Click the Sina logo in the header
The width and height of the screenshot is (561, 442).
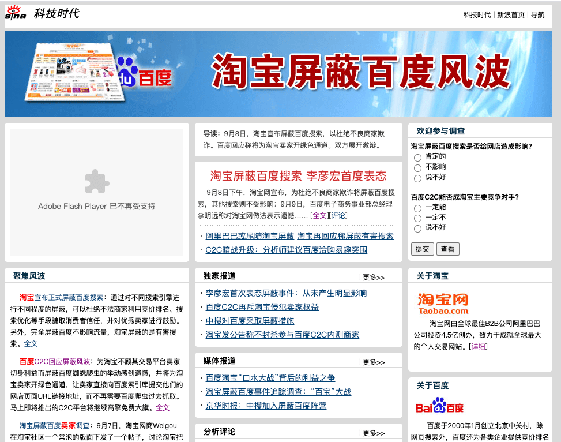[x=16, y=13]
